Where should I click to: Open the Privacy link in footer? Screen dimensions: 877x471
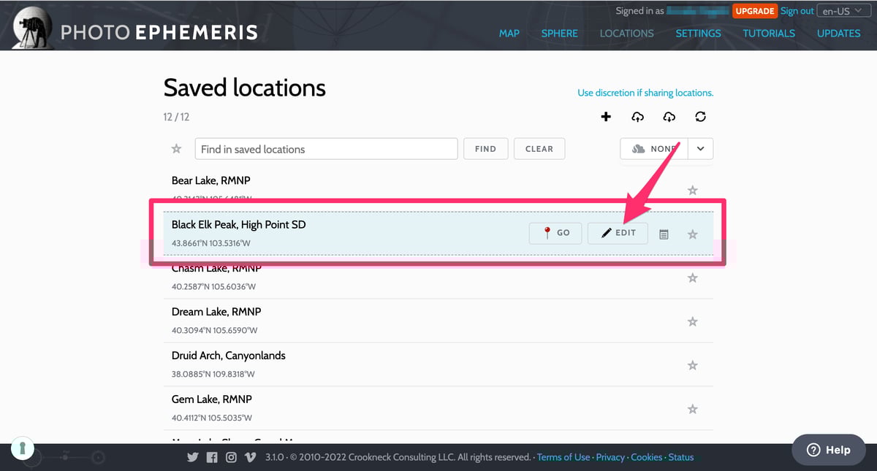point(610,457)
